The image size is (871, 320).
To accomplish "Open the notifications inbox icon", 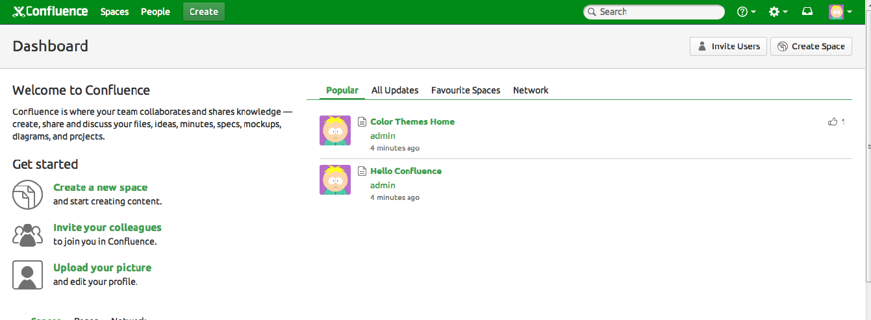I will pyautogui.click(x=807, y=12).
